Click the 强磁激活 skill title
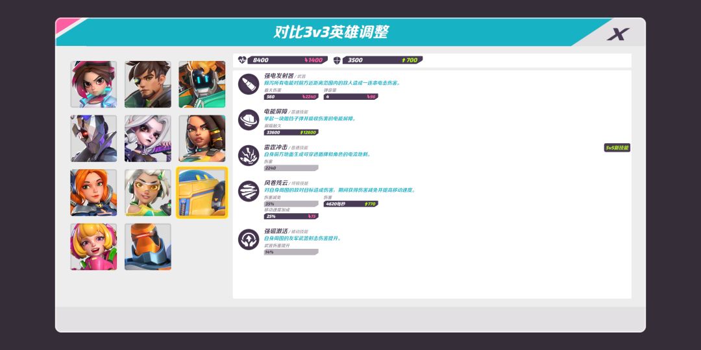701x350 pixels. point(276,231)
